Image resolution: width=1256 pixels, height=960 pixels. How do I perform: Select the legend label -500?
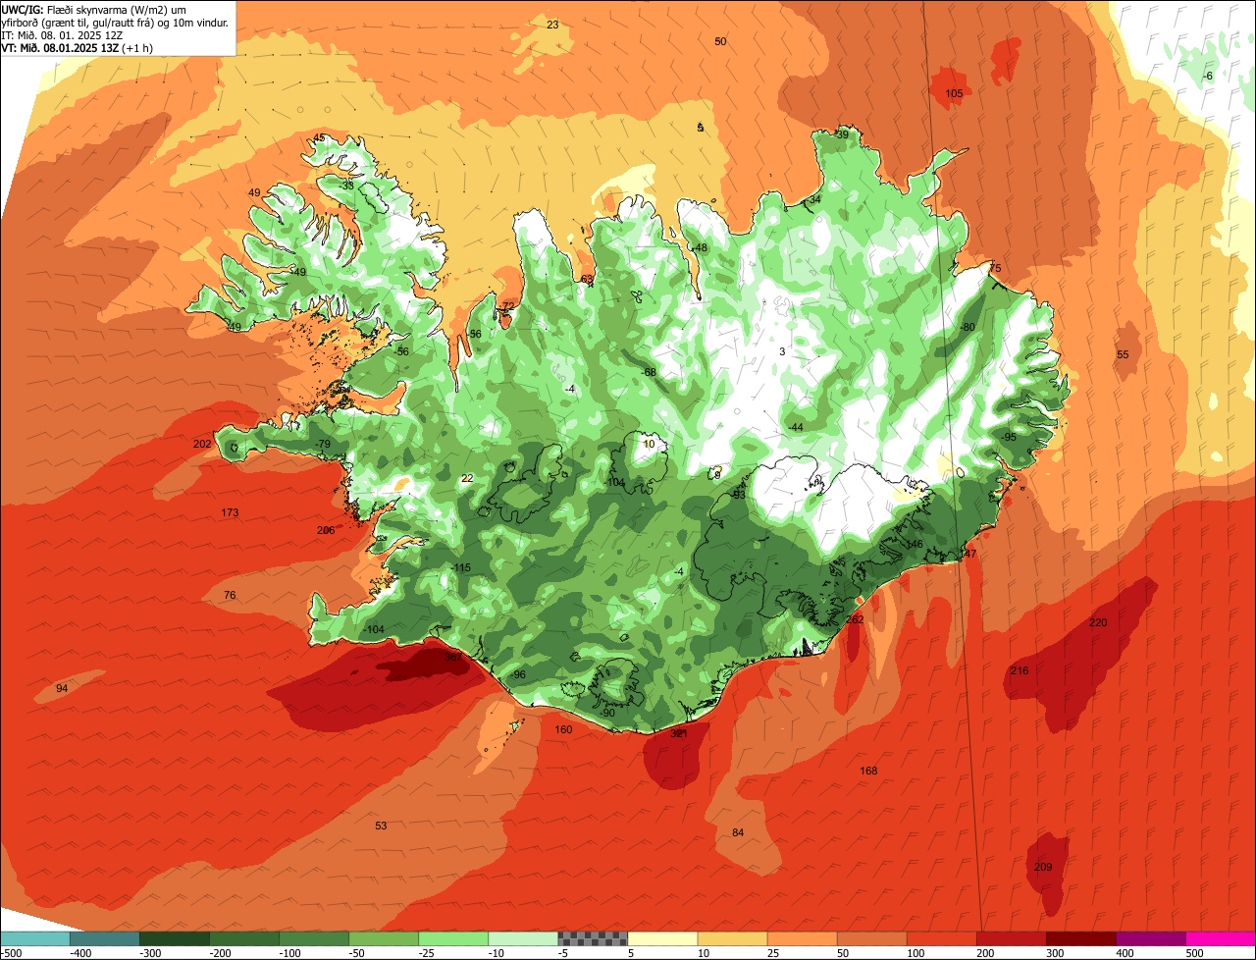(11, 952)
